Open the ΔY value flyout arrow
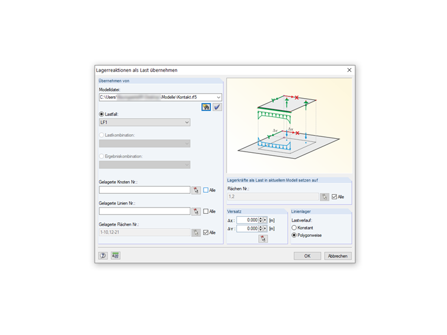The width and height of the screenshot is (447, 335). (265, 229)
